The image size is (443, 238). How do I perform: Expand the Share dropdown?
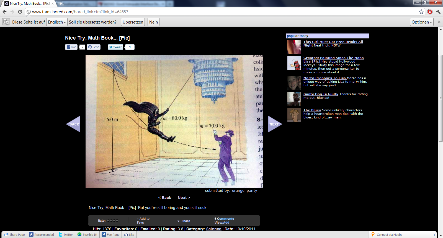tap(184, 221)
